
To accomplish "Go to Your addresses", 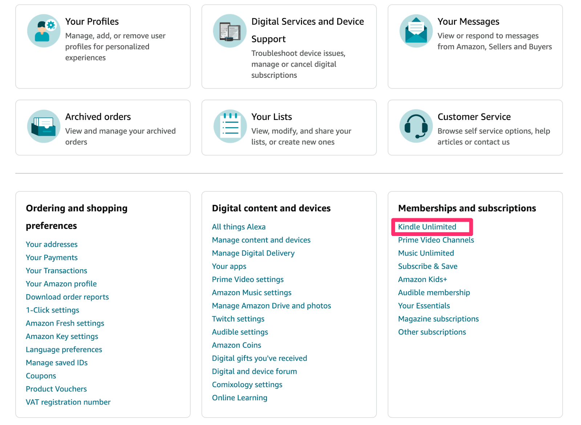I will click(52, 244).
